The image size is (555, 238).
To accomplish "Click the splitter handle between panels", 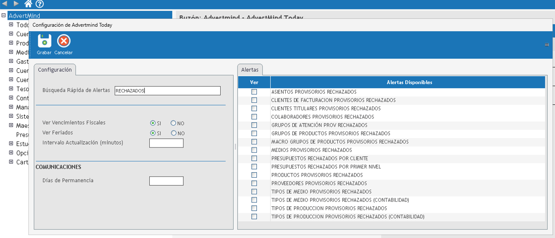I will click(x=236, y=147).
